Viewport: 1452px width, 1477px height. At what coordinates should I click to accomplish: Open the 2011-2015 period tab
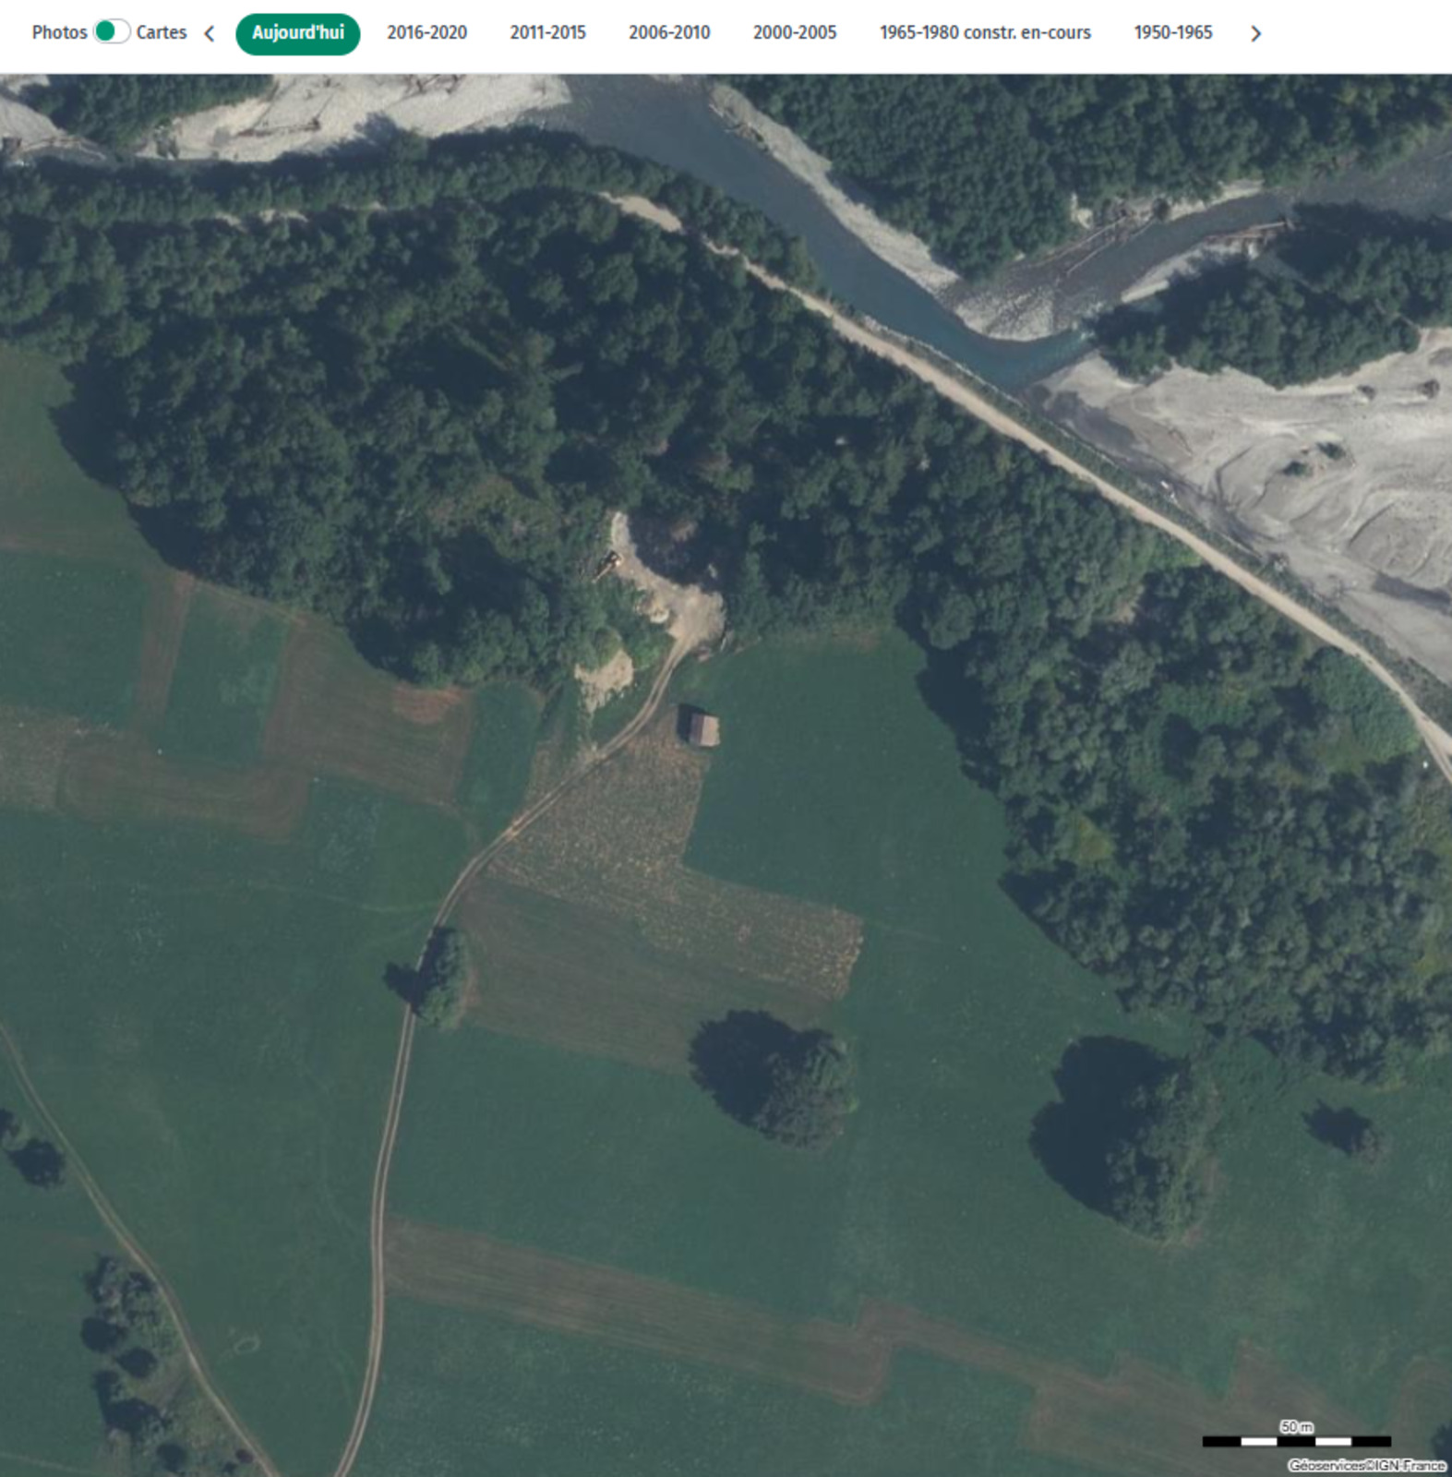(x=547, y=33)
